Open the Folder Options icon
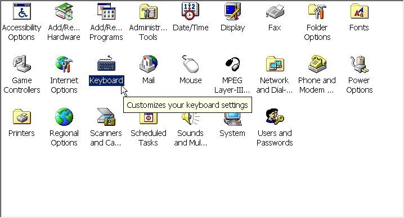Viewport: 404px width, 218px height. click(x=317, y=11)
